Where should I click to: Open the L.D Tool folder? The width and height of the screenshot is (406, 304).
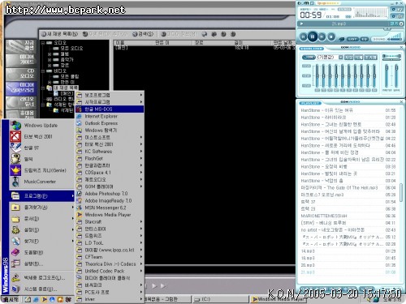point(110,242)
